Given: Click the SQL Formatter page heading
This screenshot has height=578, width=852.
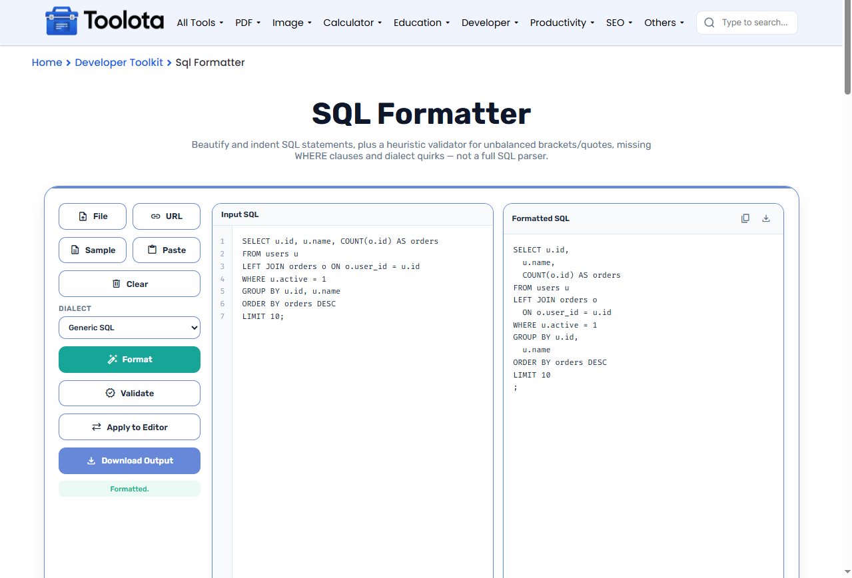Looking at the screenshot, I should click(422, 113).
